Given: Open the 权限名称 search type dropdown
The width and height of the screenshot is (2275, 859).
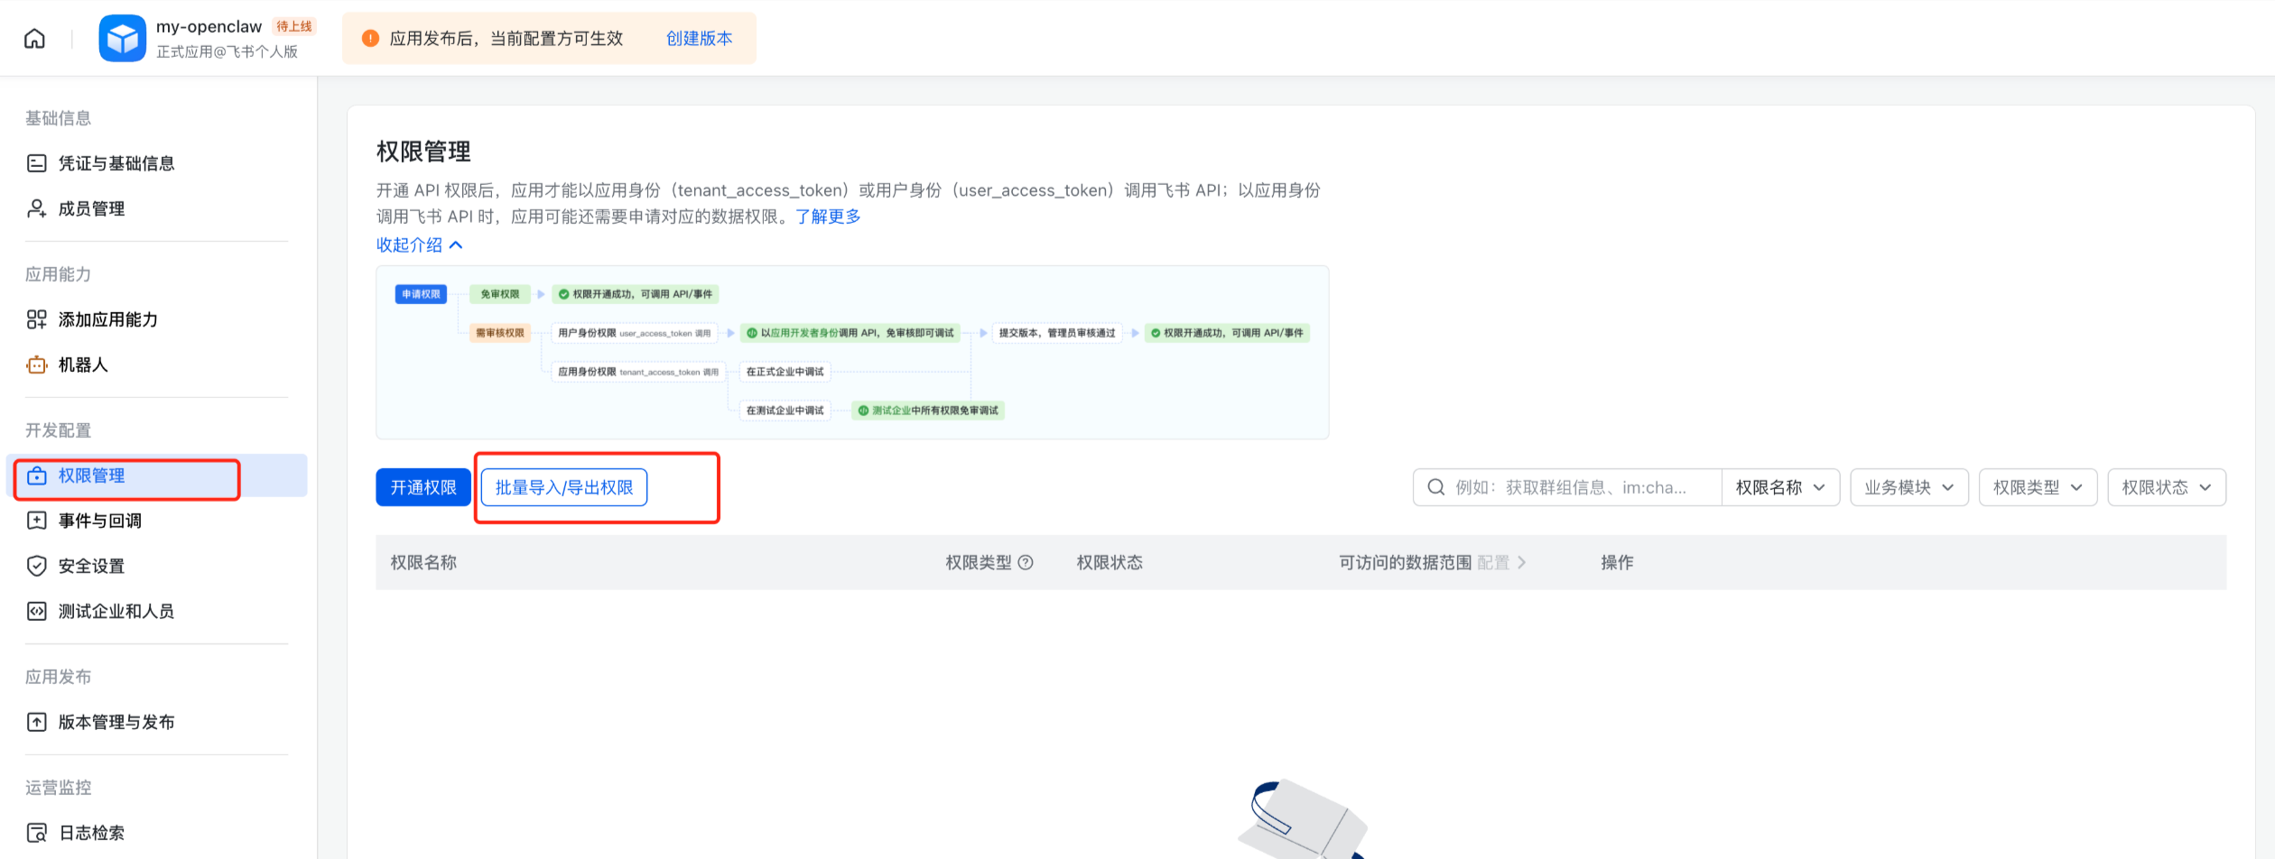Looking at the screenshot, I should [x=1779, y=487].
